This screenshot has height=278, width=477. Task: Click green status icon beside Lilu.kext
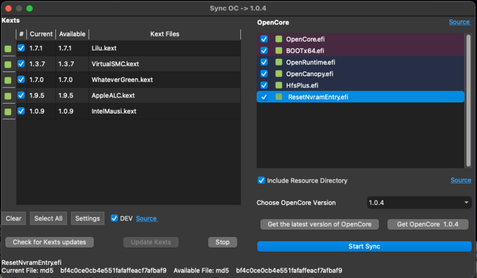8,49
